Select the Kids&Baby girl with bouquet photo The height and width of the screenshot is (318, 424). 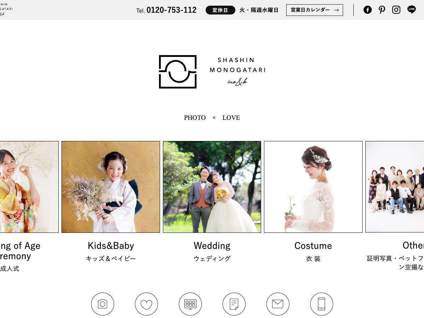coord(111,187)
